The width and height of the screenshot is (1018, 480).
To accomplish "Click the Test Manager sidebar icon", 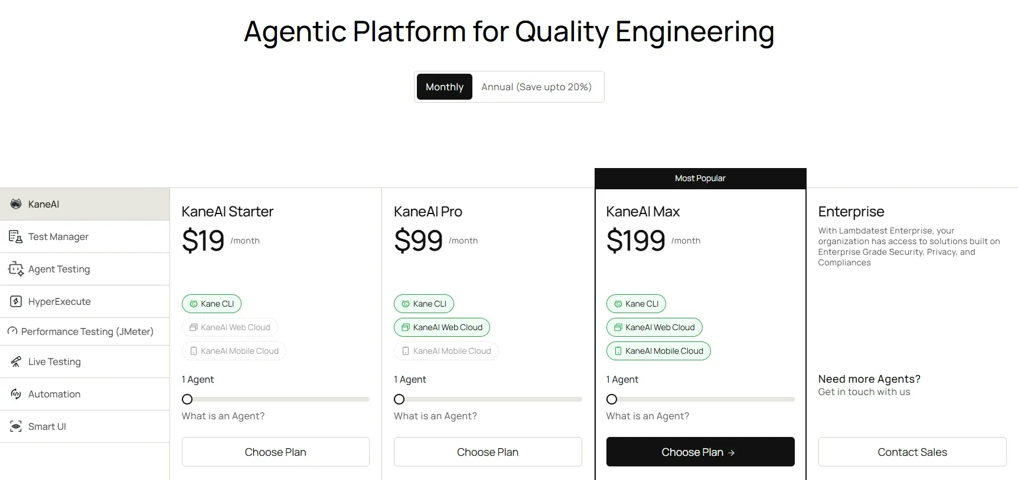I will 15,236.
